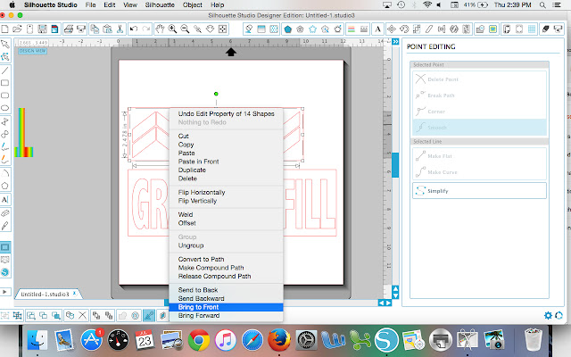The image size is (571, 357).
Task: Open the Move panel icon
Action: coord(392,29)
